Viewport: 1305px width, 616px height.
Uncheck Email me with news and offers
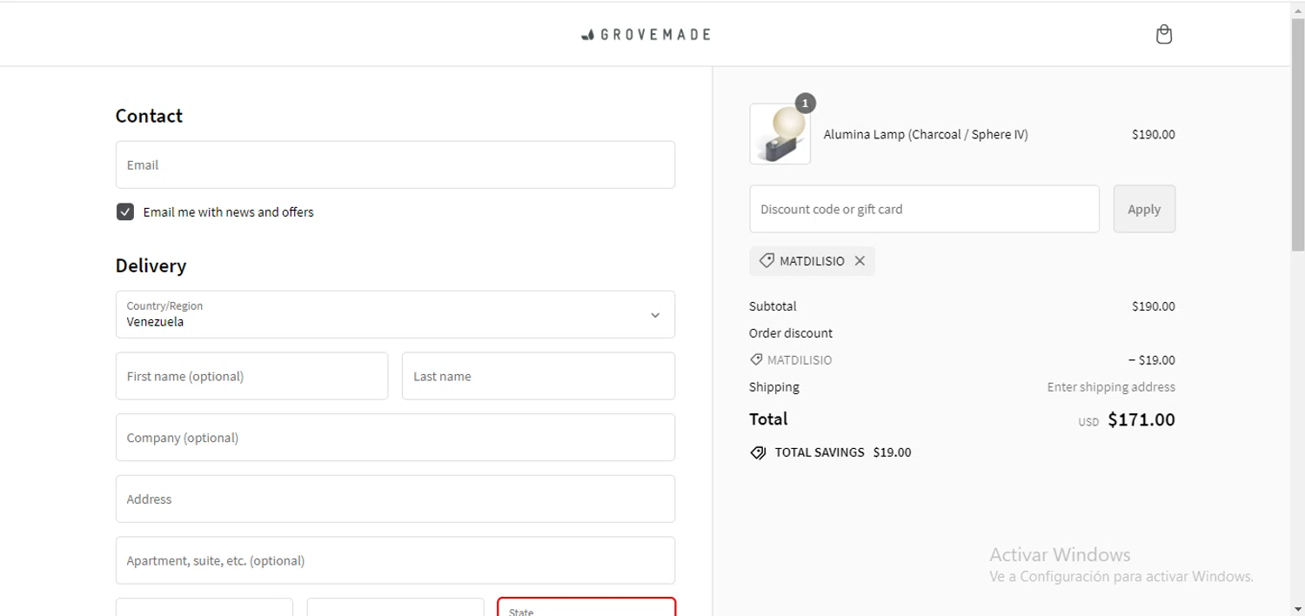125,211
